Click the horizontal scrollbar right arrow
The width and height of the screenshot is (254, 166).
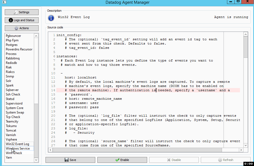click(241, 150)
